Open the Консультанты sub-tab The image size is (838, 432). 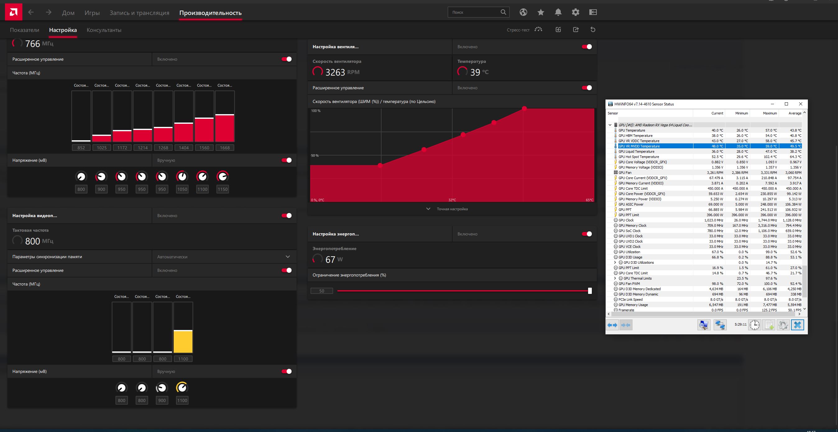point(104,30)
